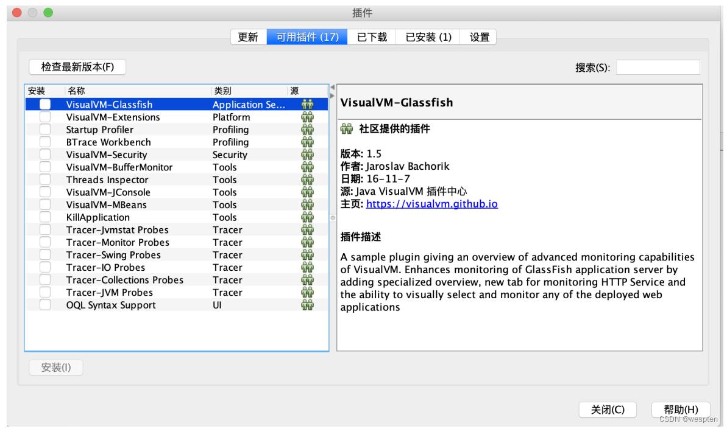Click the red window close button

(x=17, y=13)
